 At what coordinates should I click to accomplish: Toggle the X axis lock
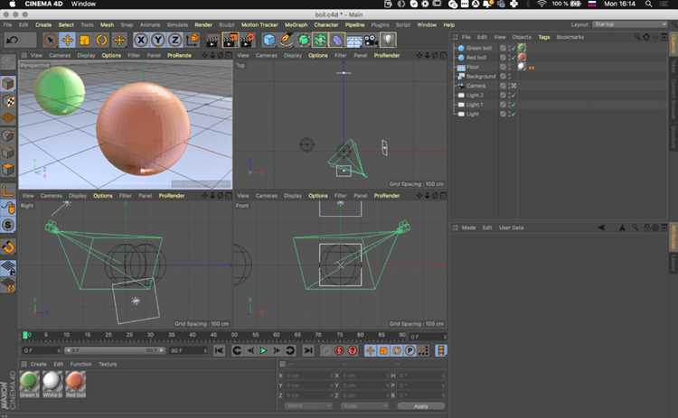(x=140, y=40)
